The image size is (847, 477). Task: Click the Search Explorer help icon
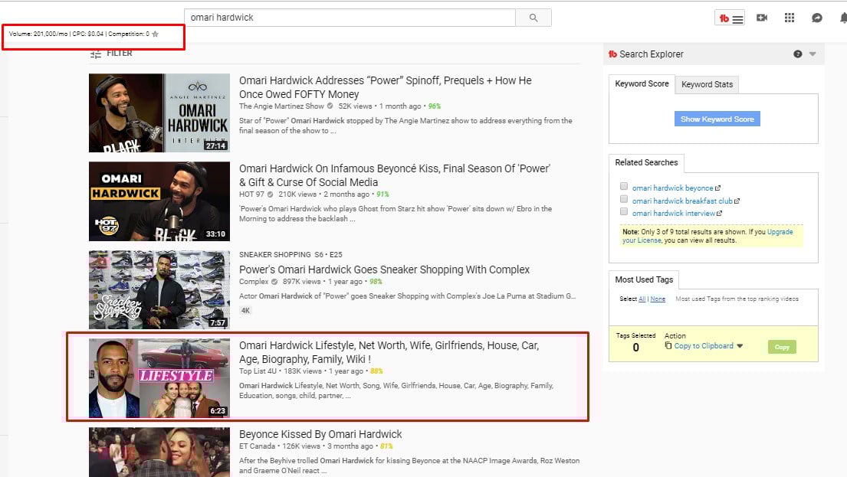(x=798, y=54)
